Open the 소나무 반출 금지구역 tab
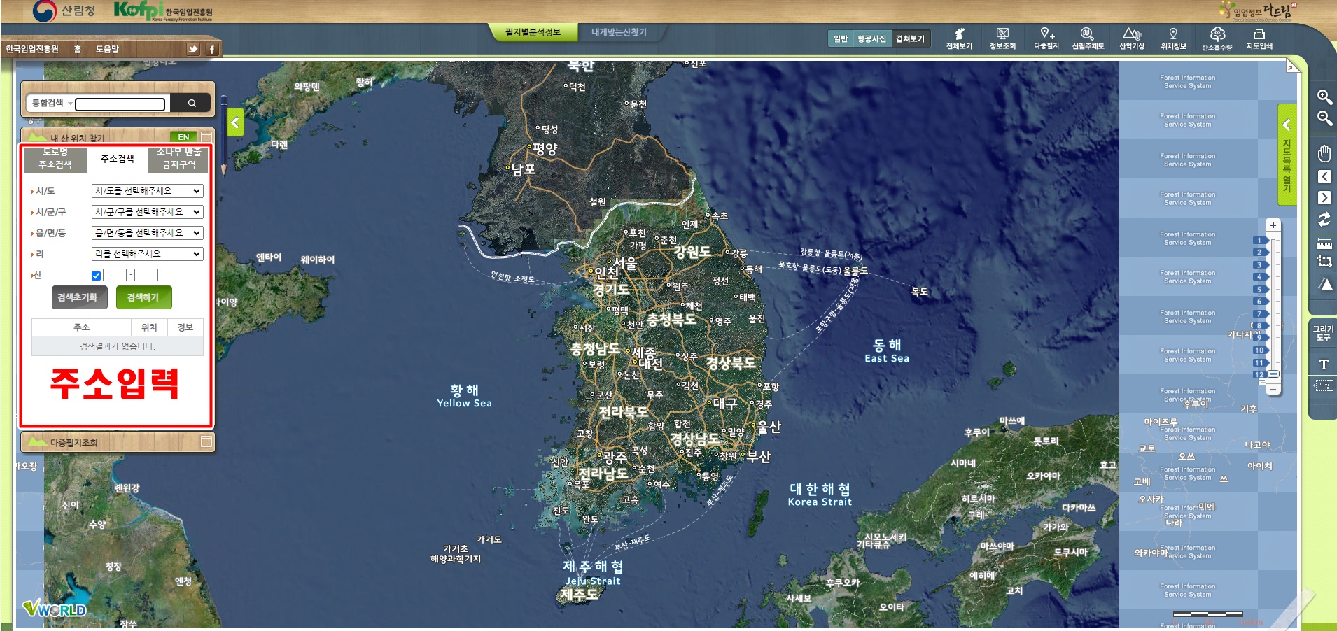1337x631 pixels. click(x=178, y=159)
